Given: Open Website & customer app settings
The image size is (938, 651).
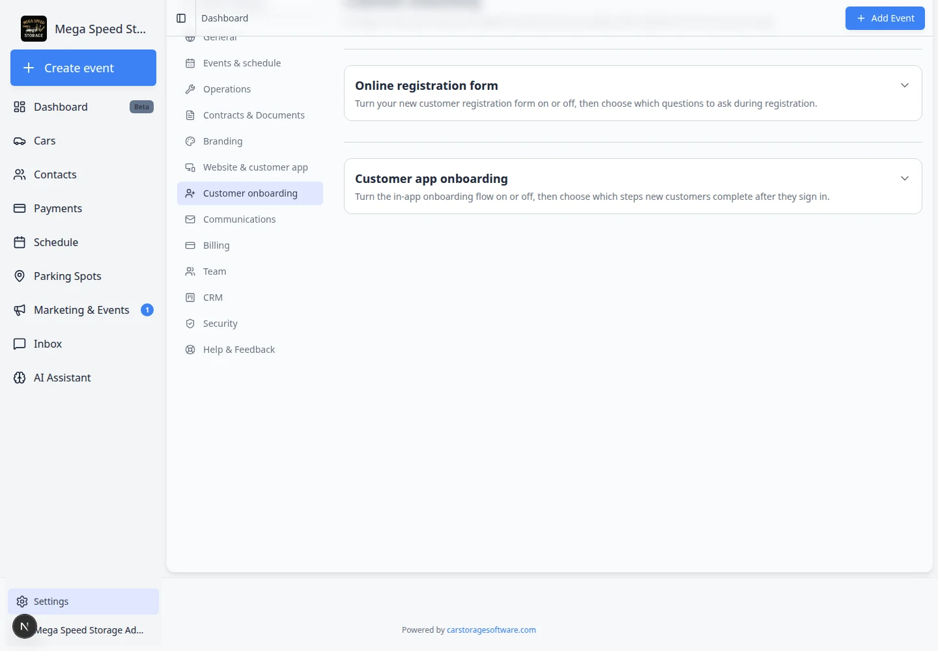Looking at the screenshot, I should pos(250,167).
